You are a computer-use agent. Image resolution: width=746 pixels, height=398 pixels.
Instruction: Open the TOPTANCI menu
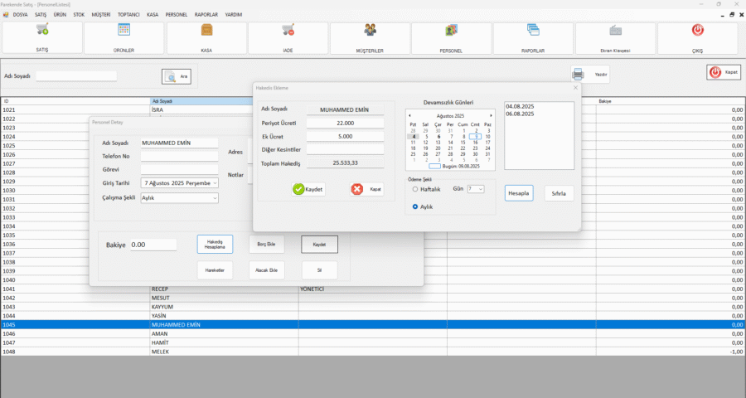pyautogui.click(x=128, y=14)
